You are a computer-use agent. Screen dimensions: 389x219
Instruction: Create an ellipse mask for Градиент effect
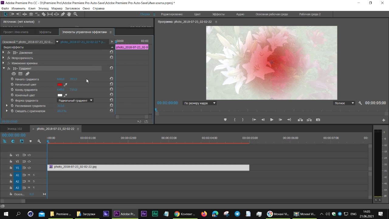click(x=14, y=74)
